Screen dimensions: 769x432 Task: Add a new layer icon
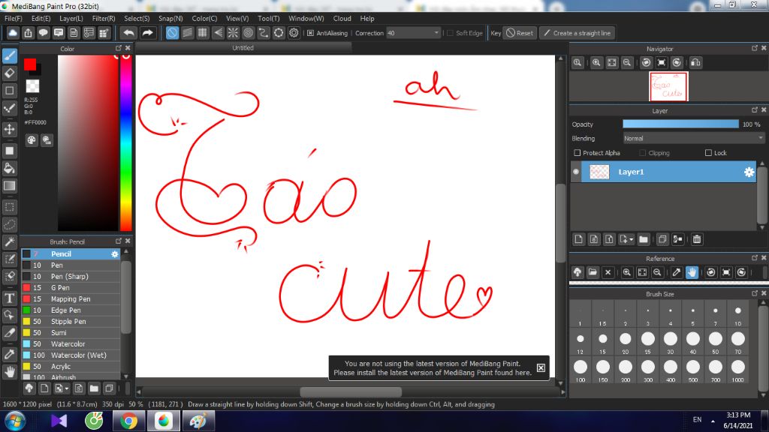[x=579, y=239]
